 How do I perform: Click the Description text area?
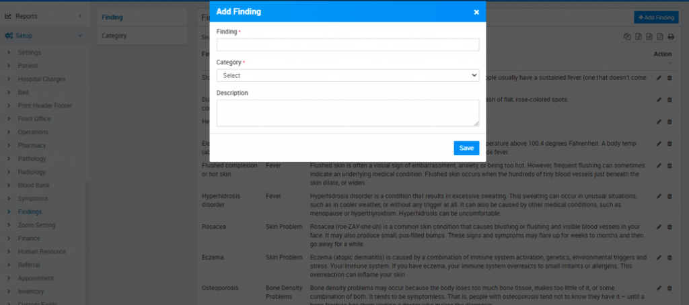point(348,113)
